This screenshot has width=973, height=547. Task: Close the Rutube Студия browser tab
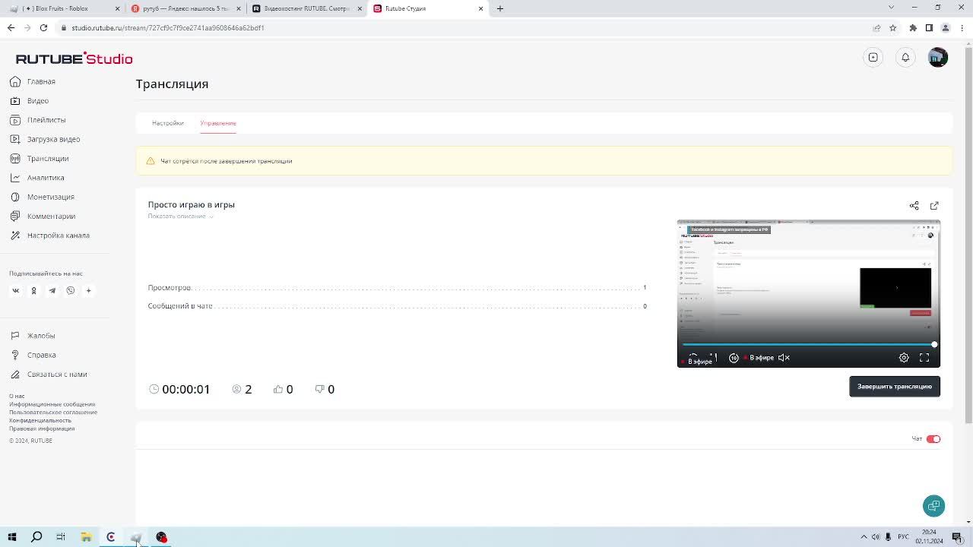480,8
